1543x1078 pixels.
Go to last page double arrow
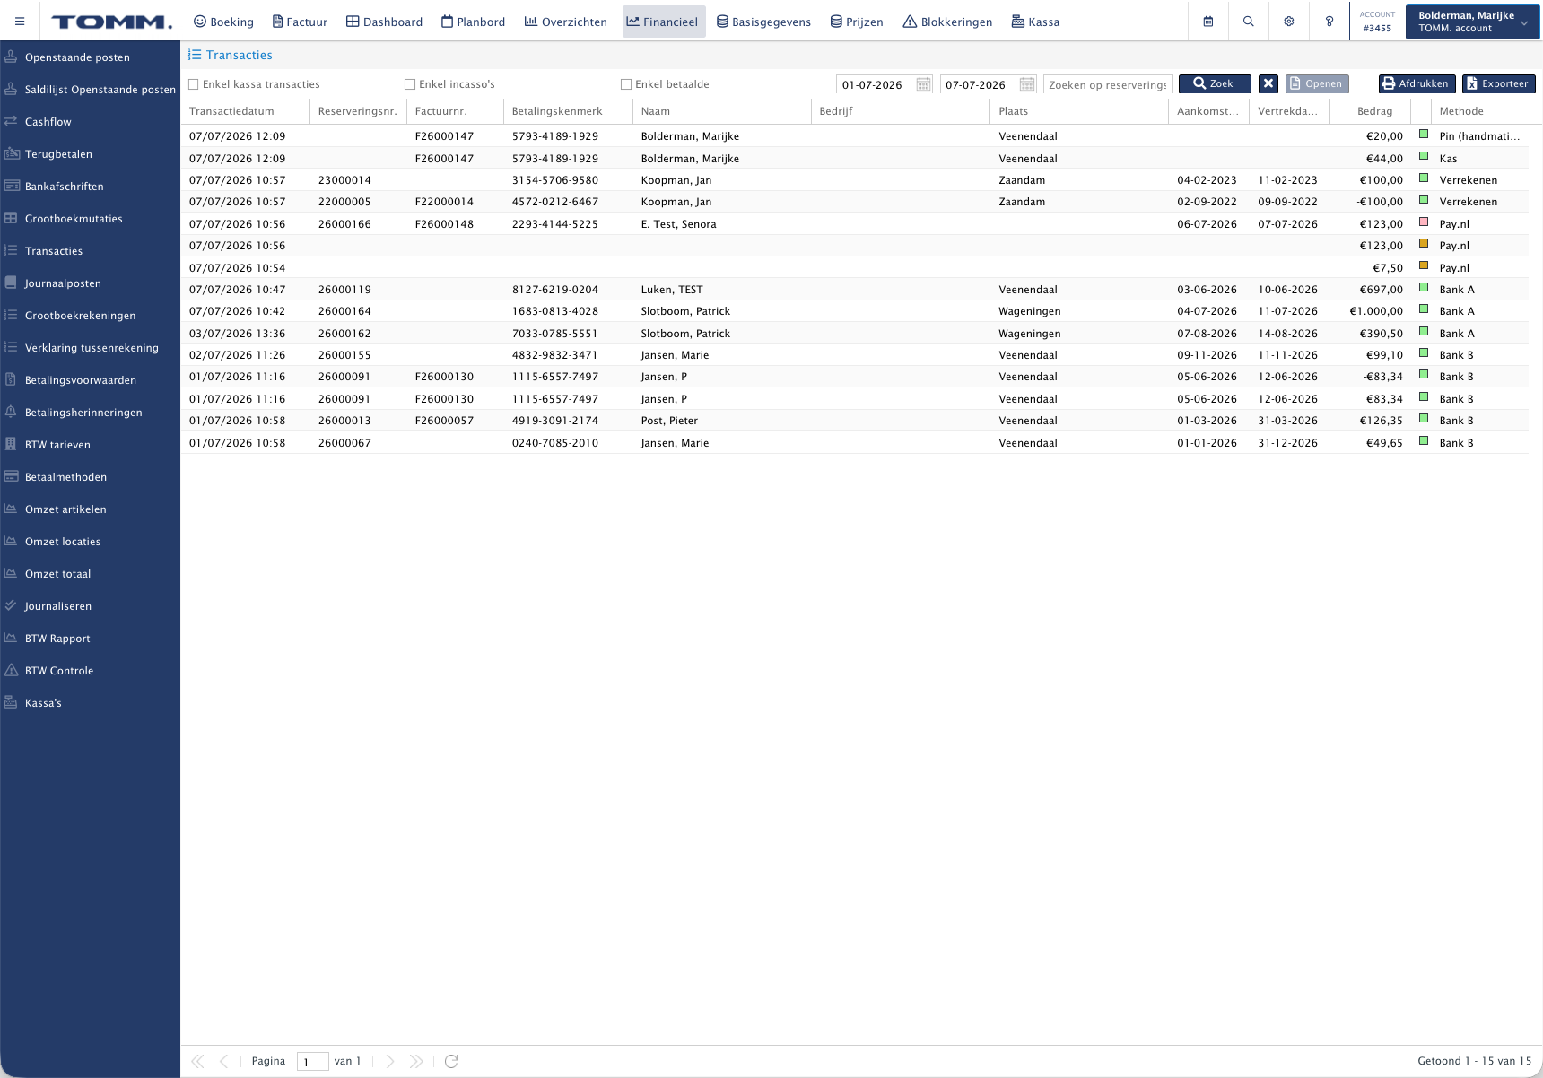coord(416,1061)
